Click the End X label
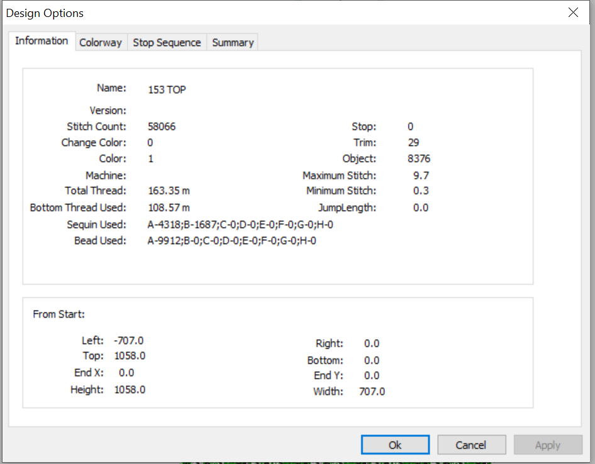Viewport: 595px width, 464px height. (89, 373)
